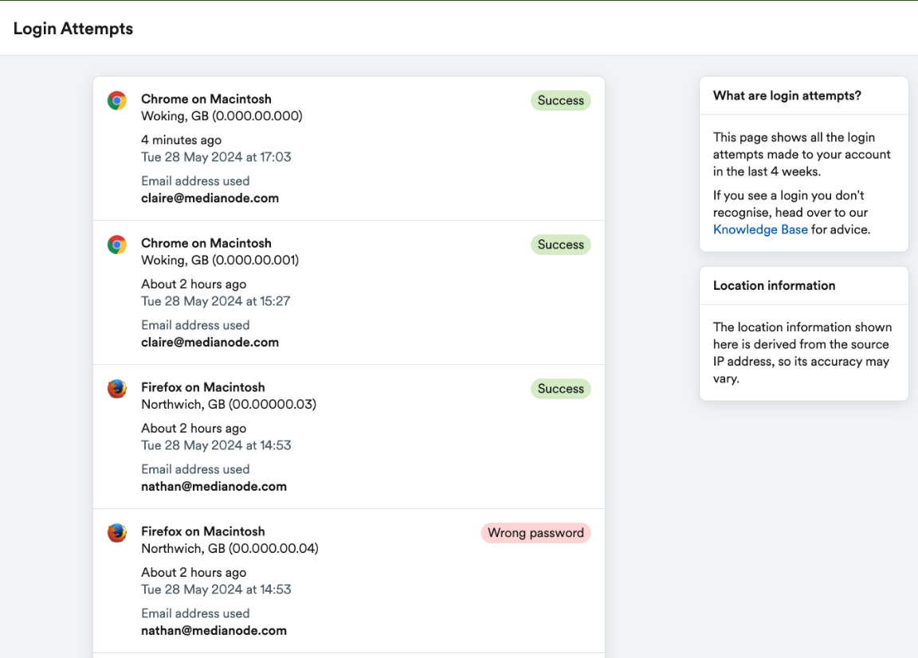The image size is (918, 658).
Task: Click the Location information panel header
Action: 774,285
